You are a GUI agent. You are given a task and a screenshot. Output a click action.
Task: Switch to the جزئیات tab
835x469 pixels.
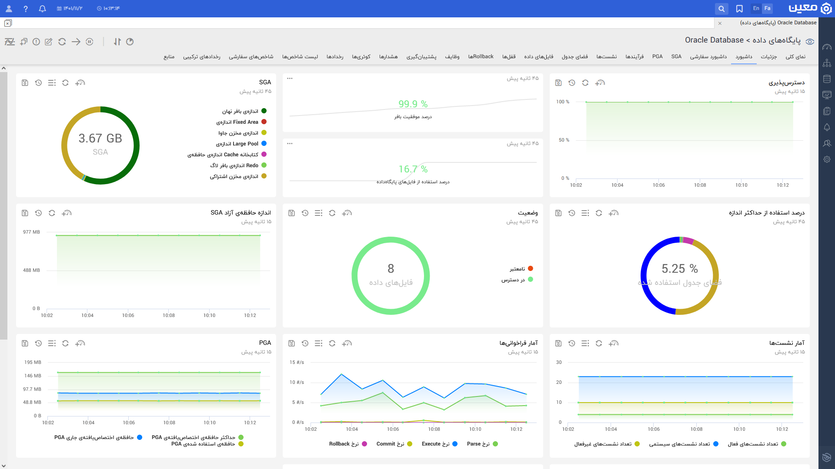(769, 56)
